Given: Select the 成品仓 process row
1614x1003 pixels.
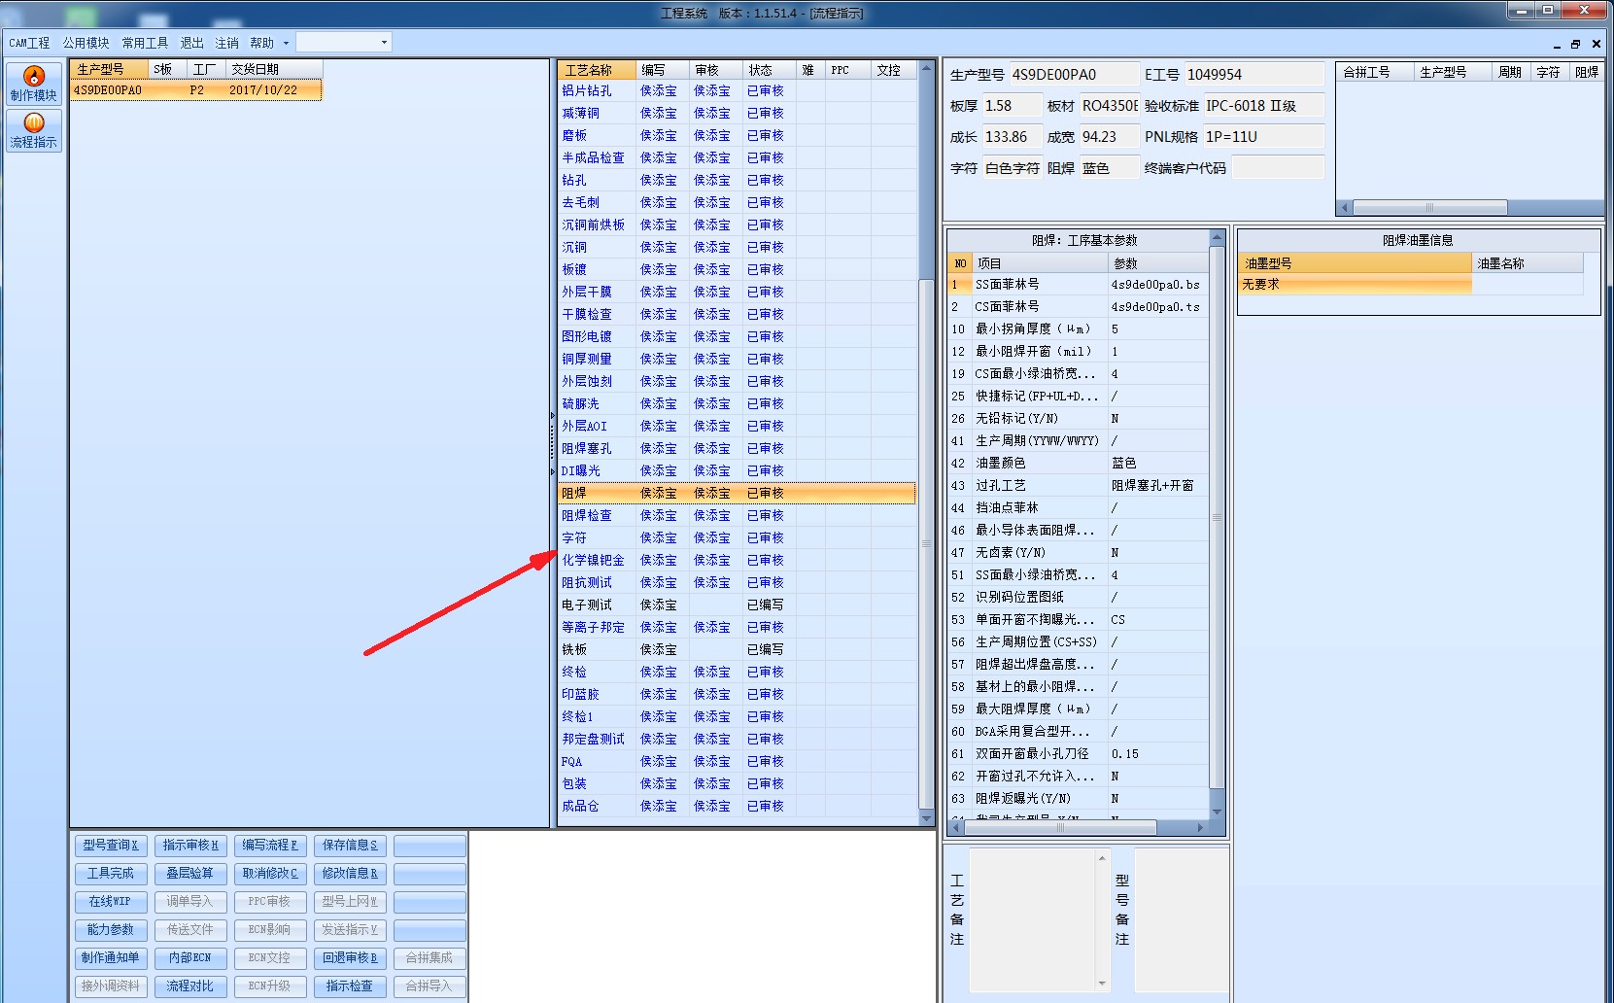Looking at the screenshot, I should click(737, 806).
